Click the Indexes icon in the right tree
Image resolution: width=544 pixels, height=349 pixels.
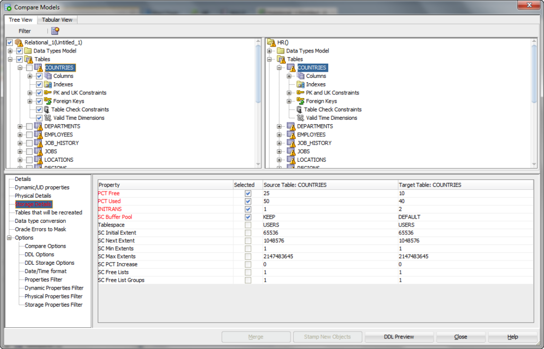301,84
